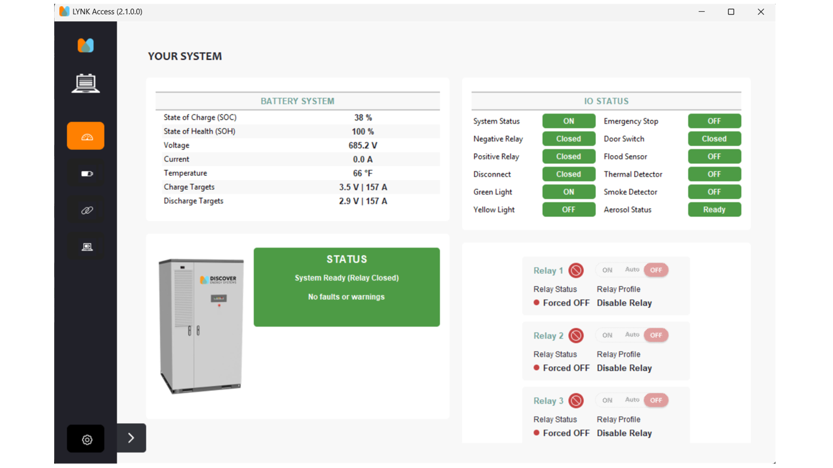Click the Discover battery cabinet image
Screen dimensions: 833x468
click(x=201, y=325)
